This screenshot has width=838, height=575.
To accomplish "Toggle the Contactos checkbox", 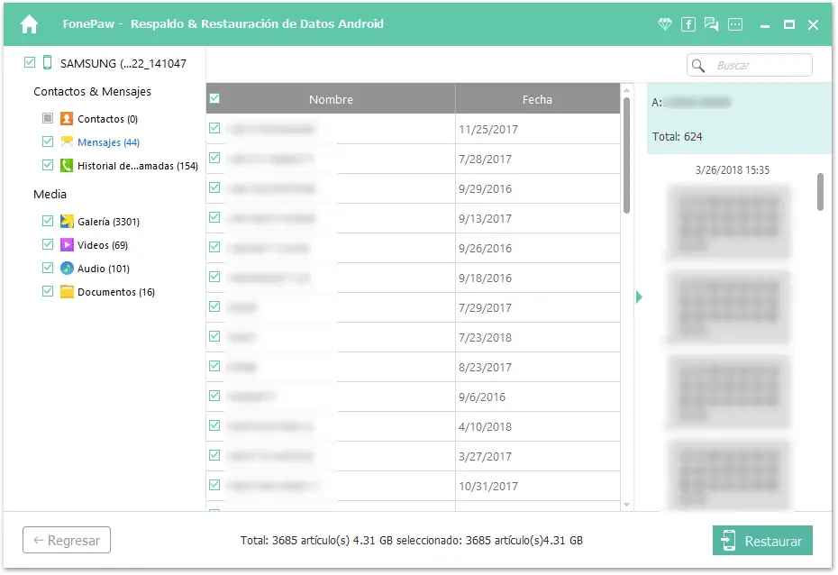I will 48,117.
